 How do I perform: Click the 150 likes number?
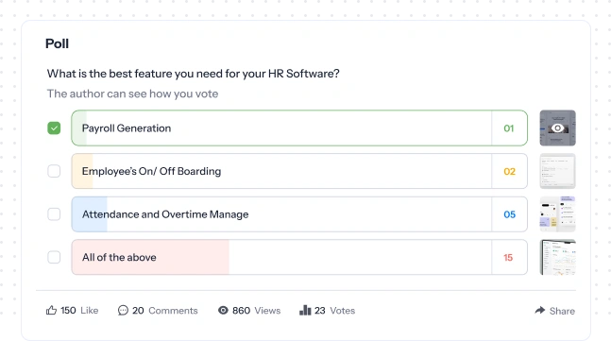(68, 311)
